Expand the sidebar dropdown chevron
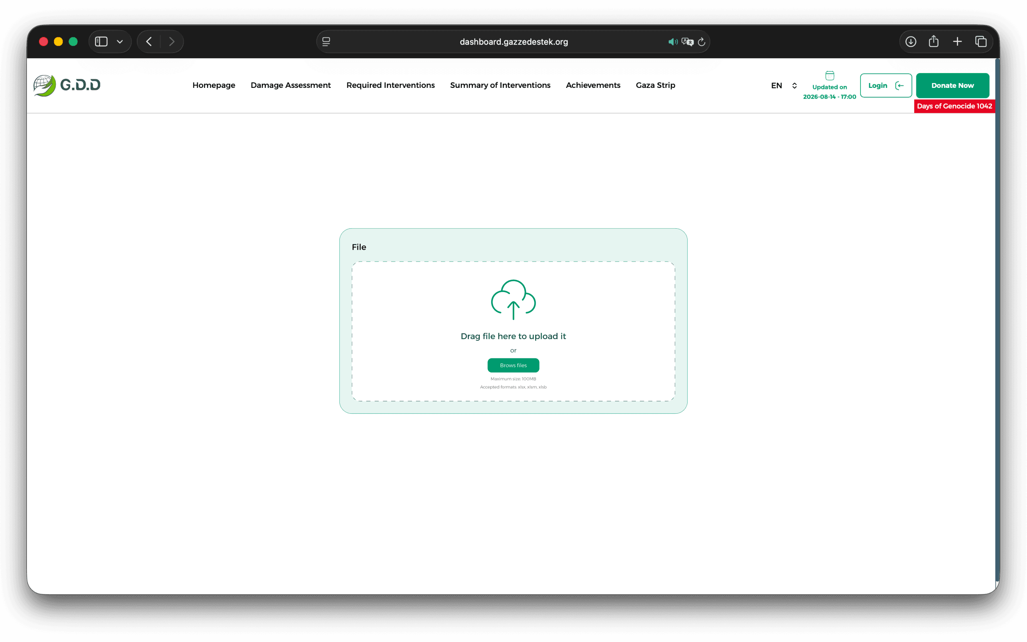 (120, 42)
